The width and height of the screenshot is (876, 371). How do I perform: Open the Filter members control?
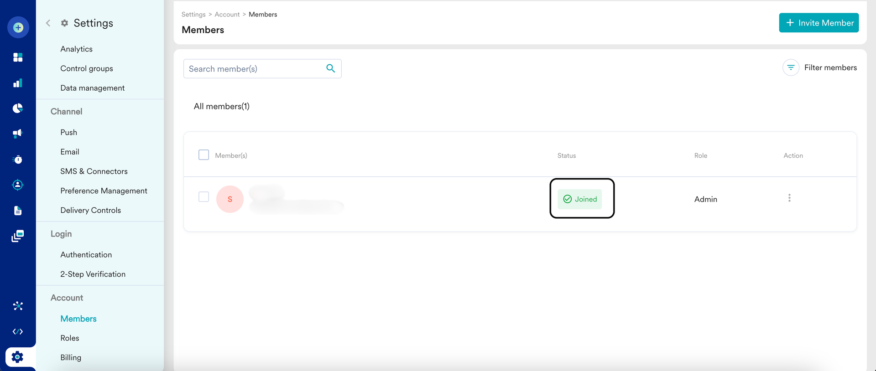pos(820,67)
